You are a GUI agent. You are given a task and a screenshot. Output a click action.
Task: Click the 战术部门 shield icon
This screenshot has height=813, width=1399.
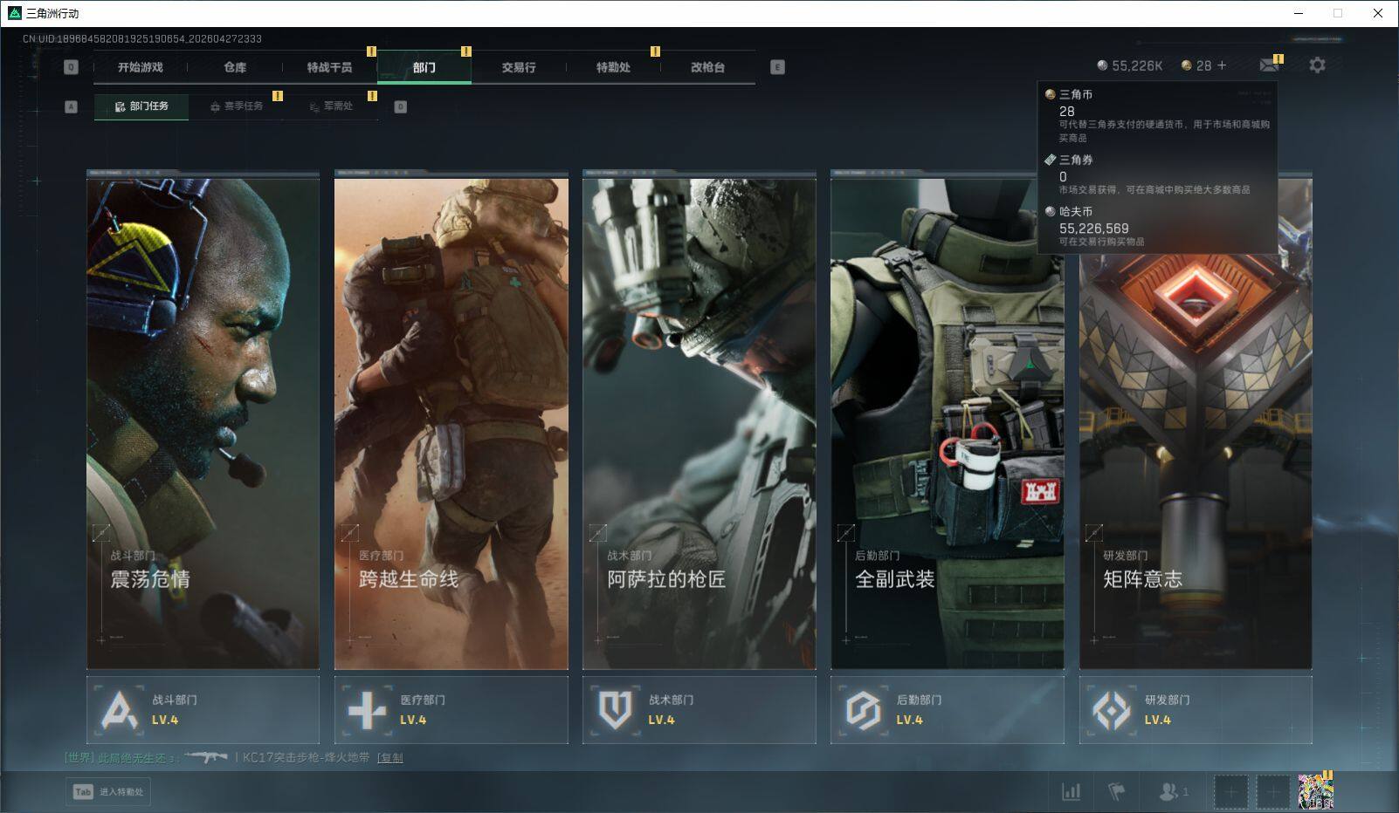615,710
